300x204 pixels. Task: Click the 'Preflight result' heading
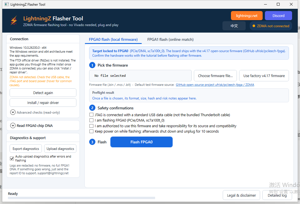click(x=103, y=93)
